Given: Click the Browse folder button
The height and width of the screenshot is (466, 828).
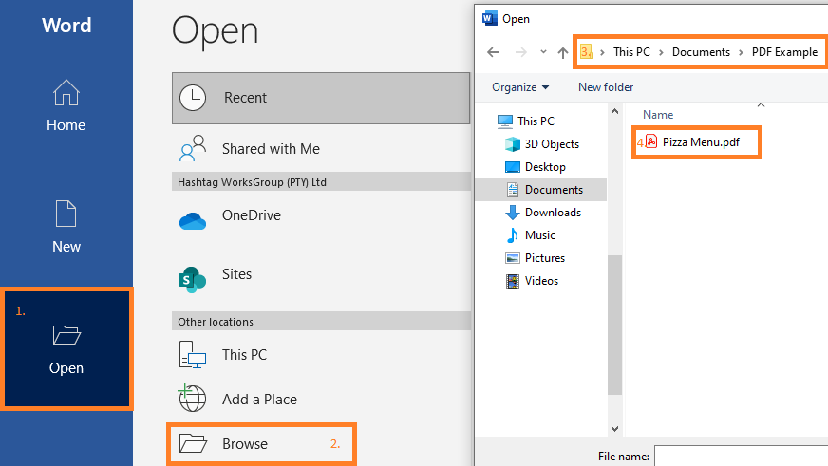Looking at the screenshot, I should (x=261, y=444).
